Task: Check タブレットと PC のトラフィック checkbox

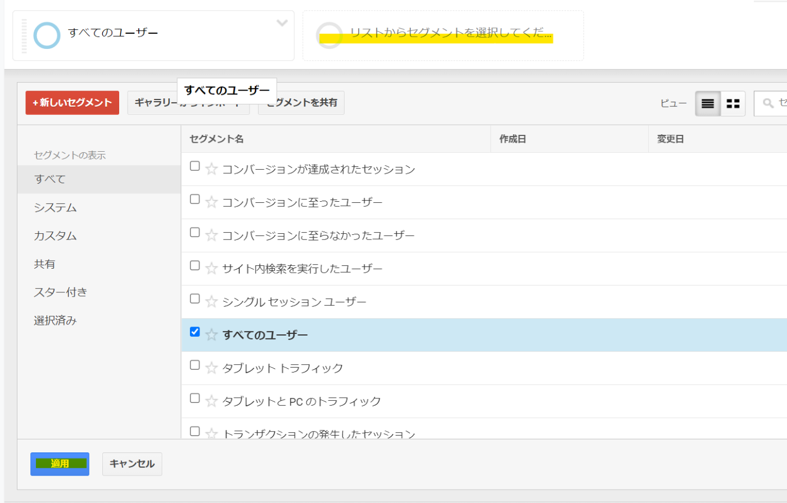Action: 195,398
